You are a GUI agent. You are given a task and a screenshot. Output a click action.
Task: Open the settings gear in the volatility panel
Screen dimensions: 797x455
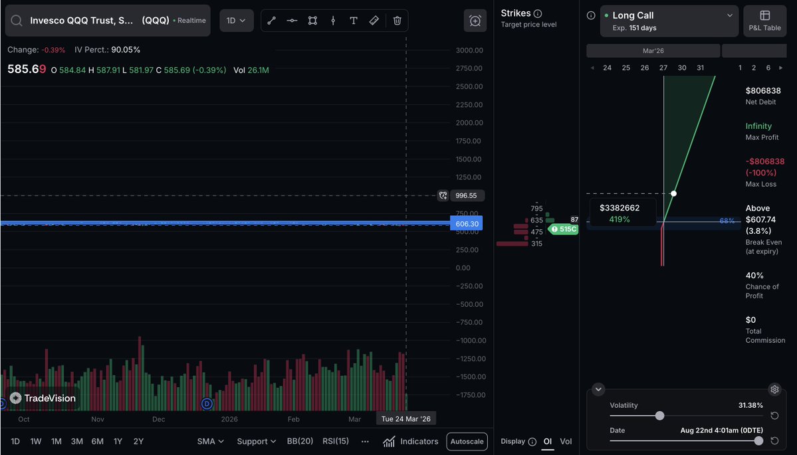click(x=774, y=389)
